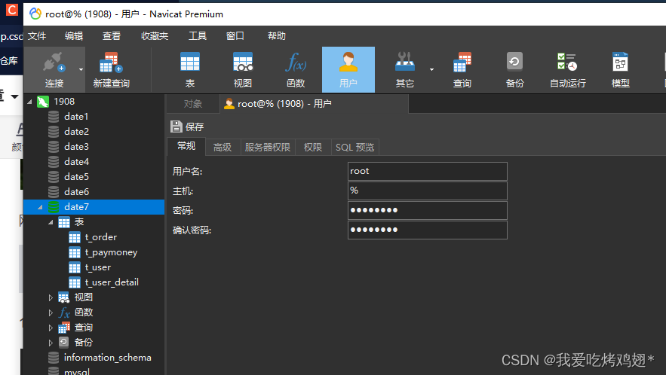Switch to the 服务器权限 tab
Image resolution: width=666 pixels, height=375 pixels.
[x=268, y=147]
